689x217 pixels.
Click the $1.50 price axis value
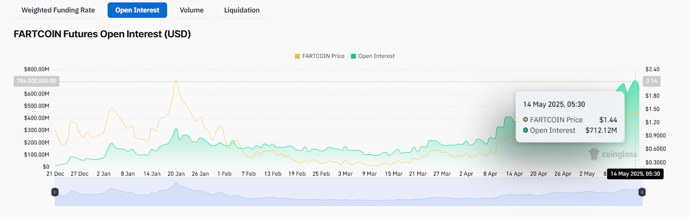click(x=652, y=109)
